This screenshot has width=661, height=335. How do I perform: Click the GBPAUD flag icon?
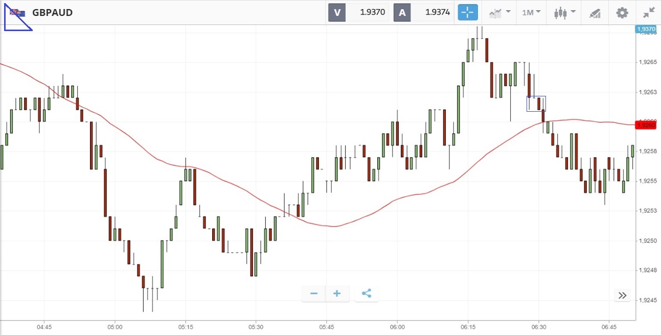17,12
